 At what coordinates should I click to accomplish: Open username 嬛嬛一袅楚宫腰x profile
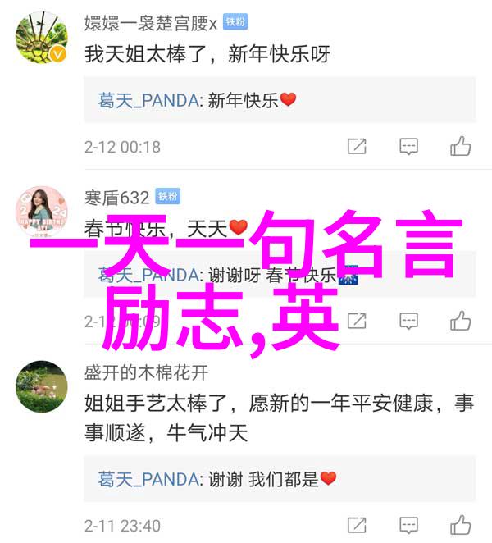[x=151, y=23]
